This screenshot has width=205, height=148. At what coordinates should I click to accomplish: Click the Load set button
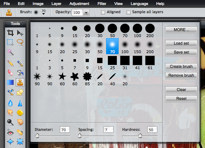click(x=181, y=43)
